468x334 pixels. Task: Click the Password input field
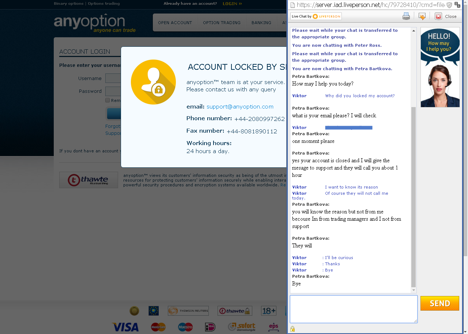[113, 91]
